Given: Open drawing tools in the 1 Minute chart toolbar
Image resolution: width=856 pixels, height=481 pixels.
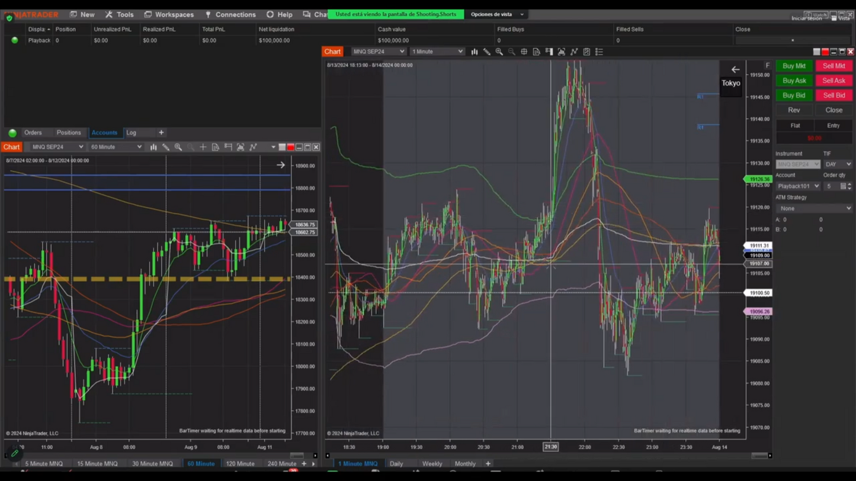Looking at the screenshot, I should coord(487,52).
